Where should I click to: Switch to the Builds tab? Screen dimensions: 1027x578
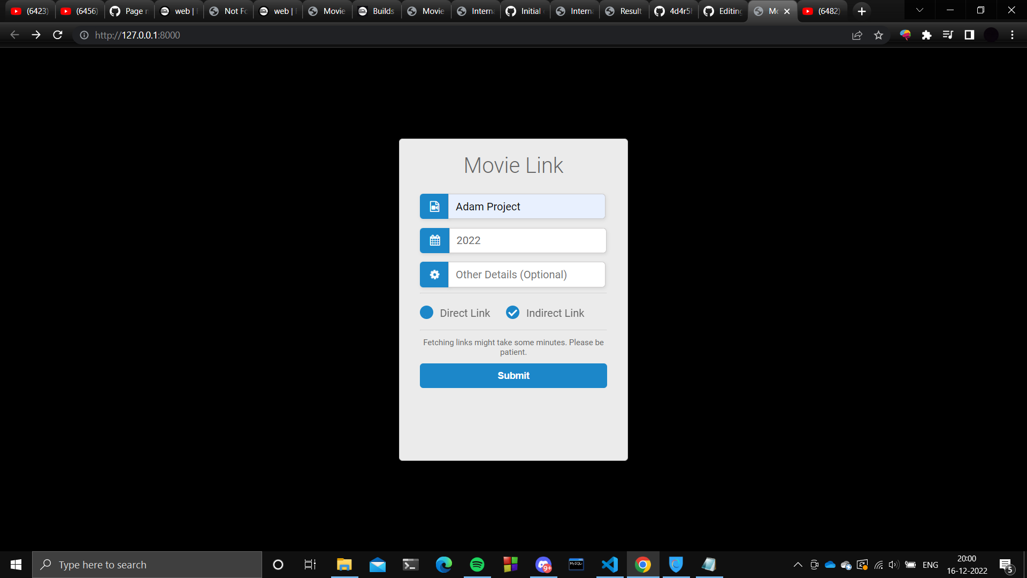pyautogui.click(x=377, y=11)
